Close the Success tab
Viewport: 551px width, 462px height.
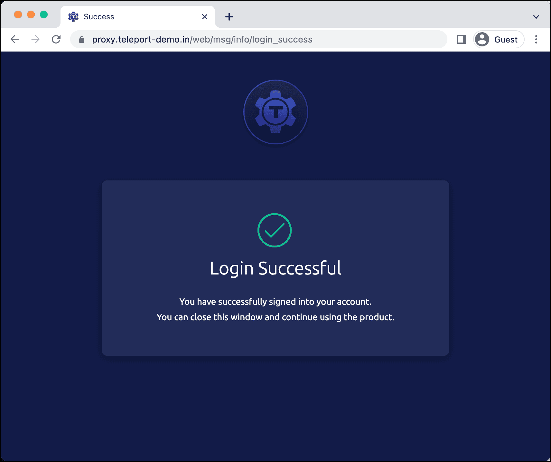pos(205,17)
